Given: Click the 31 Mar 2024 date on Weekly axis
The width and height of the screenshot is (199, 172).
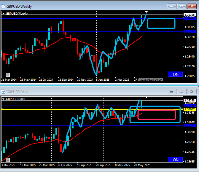Looking at the screenshot, I should (9, 79).
